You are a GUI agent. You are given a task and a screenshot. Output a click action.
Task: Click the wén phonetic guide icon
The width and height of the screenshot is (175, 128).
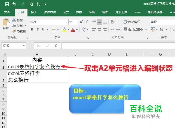[x=83, y=29]
